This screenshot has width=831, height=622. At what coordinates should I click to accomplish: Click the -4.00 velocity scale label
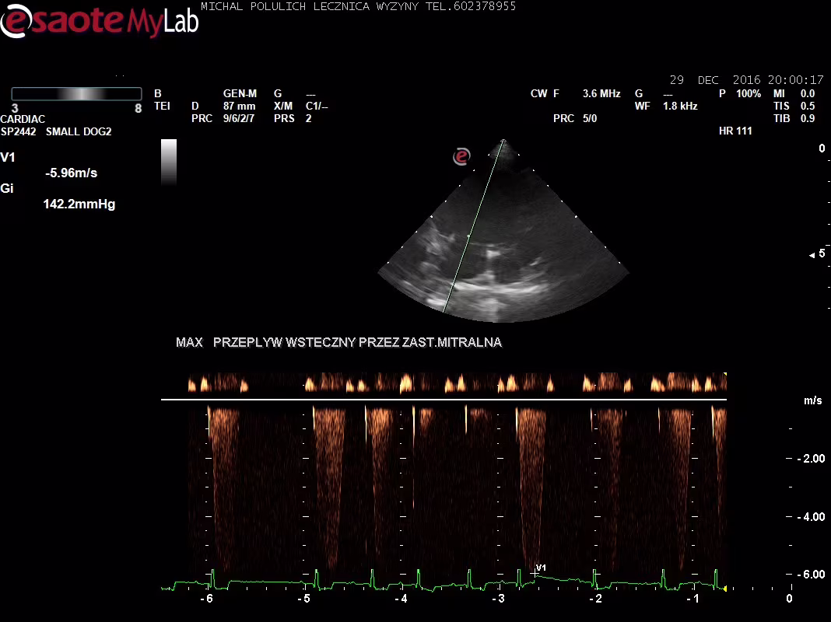811,516
